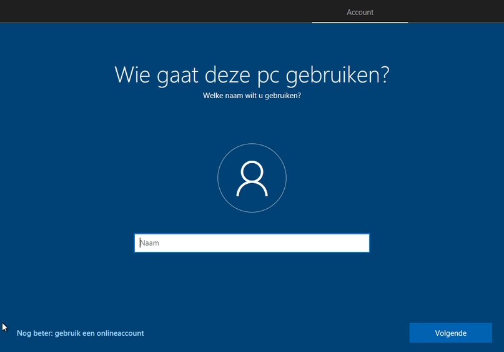
Task: Select the Account tab
Action: coord(360,13)
